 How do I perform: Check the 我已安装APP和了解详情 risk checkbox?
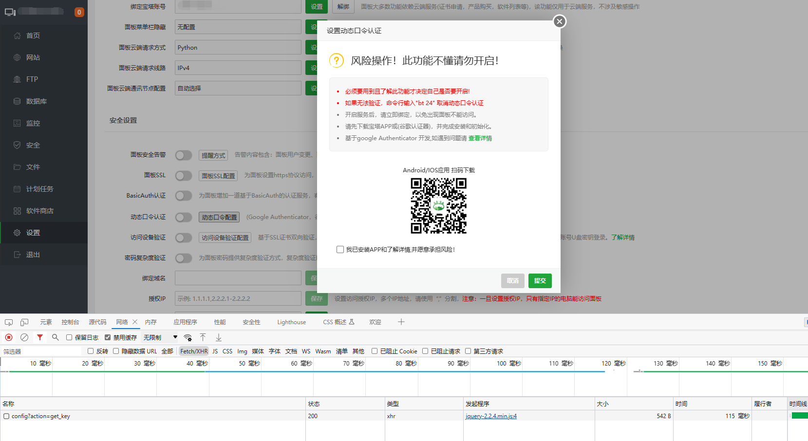pyautogui.click(x=340, y=249)
